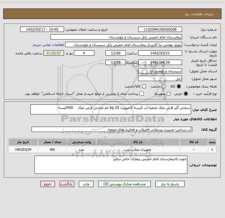
Task: Click the ایجاد کننده درخواست field
Action: click(124, 44)
